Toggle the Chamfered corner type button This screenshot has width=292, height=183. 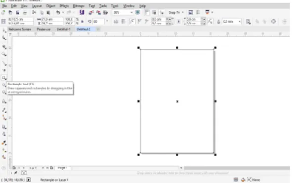[147, 21]
